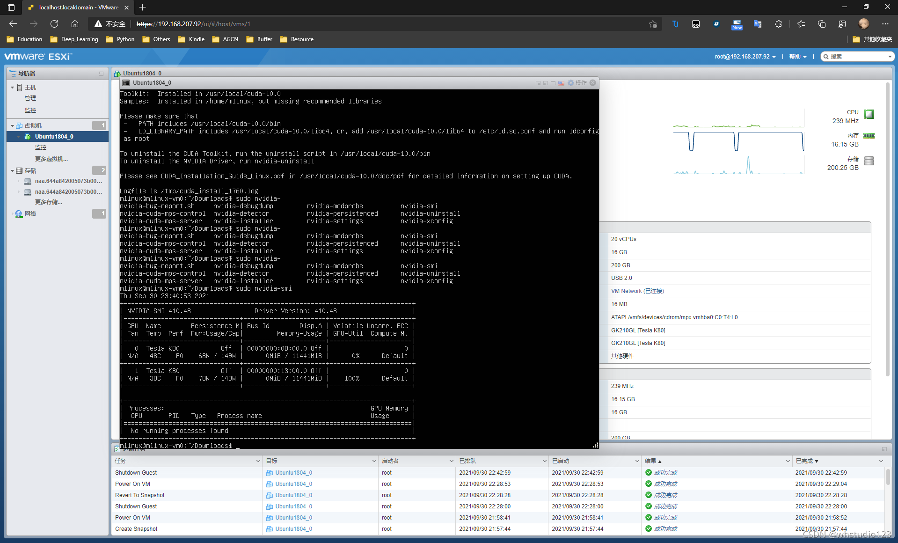Select 更多虚拟机... in the navigator
This screenshot has height=543, width=898.
(51, 159)
